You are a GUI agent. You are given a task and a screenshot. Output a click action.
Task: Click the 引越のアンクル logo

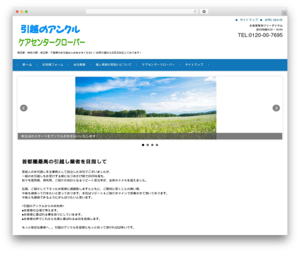pyautogui.click(x=50, y=29)
